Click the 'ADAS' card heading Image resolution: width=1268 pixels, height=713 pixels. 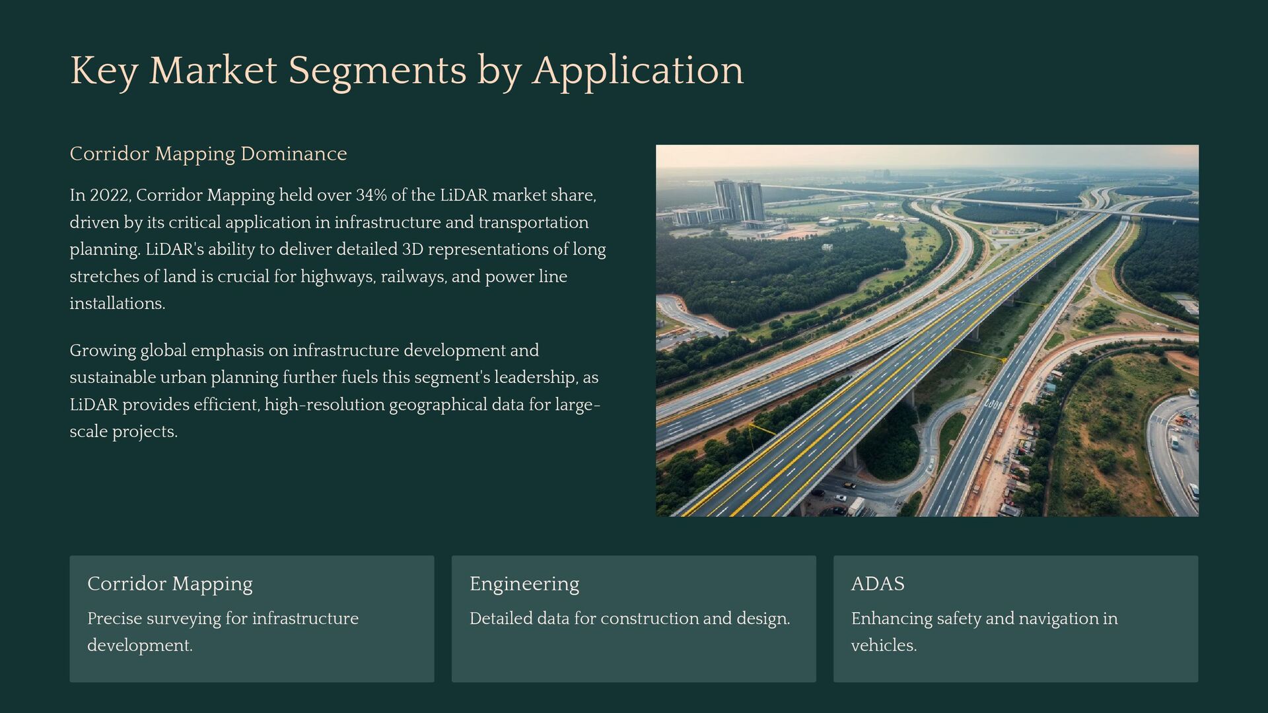coord(878,584)
